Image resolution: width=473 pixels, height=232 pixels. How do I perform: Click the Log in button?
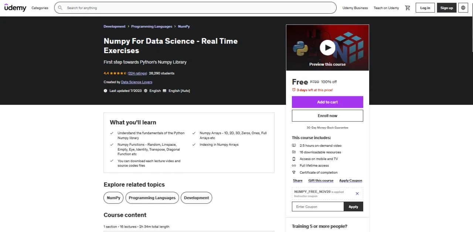[x=425, y=8]
